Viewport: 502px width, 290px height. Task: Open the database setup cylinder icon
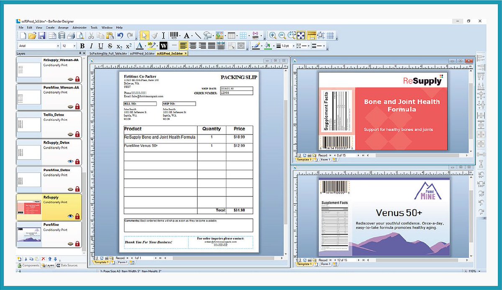62,36
